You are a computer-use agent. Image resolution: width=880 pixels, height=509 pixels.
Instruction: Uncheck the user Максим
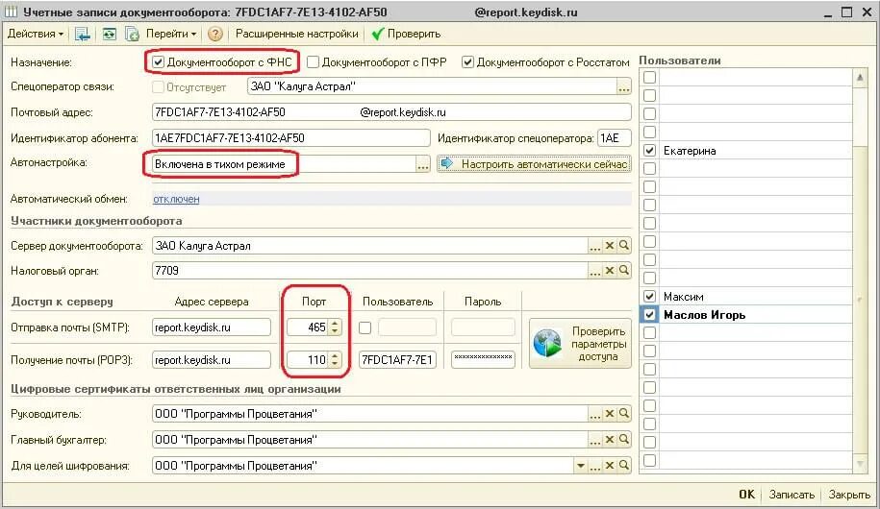pyautogui.click(x=649, y=296)
